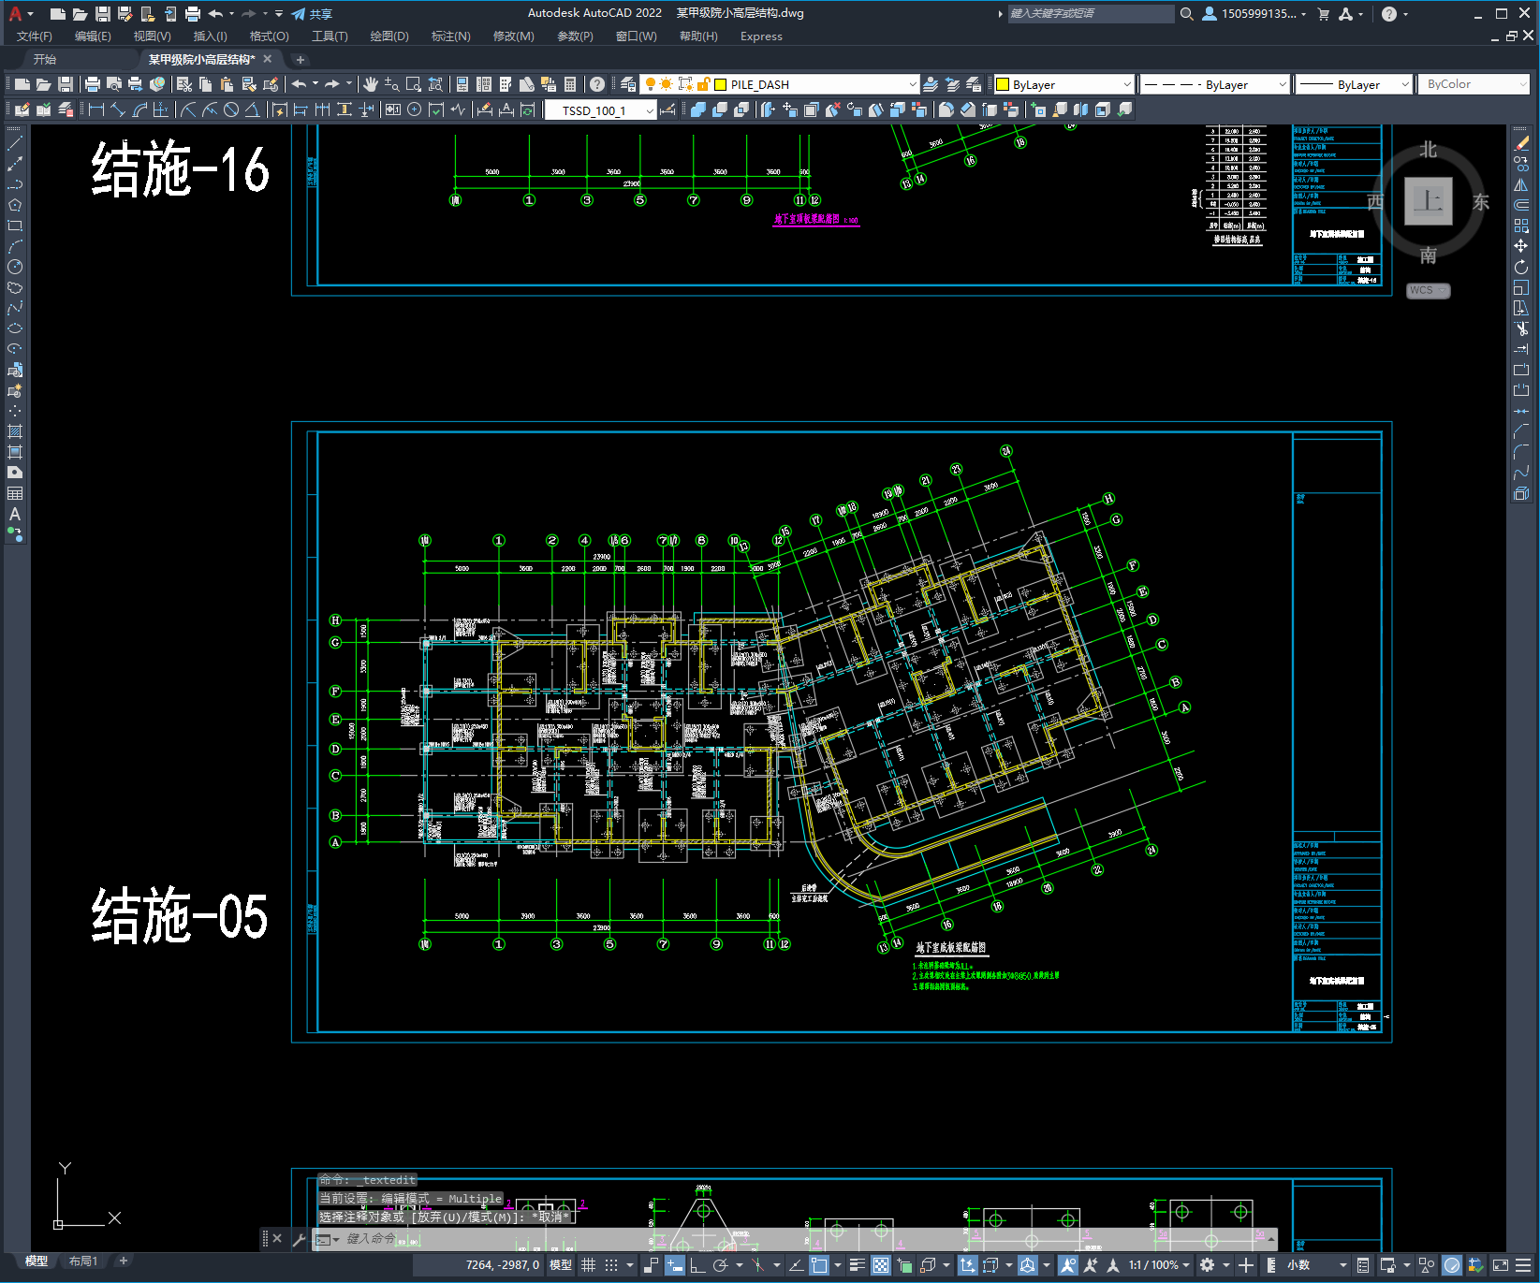Select the Rotate tool in modify toolbar

pos(1521,267)
